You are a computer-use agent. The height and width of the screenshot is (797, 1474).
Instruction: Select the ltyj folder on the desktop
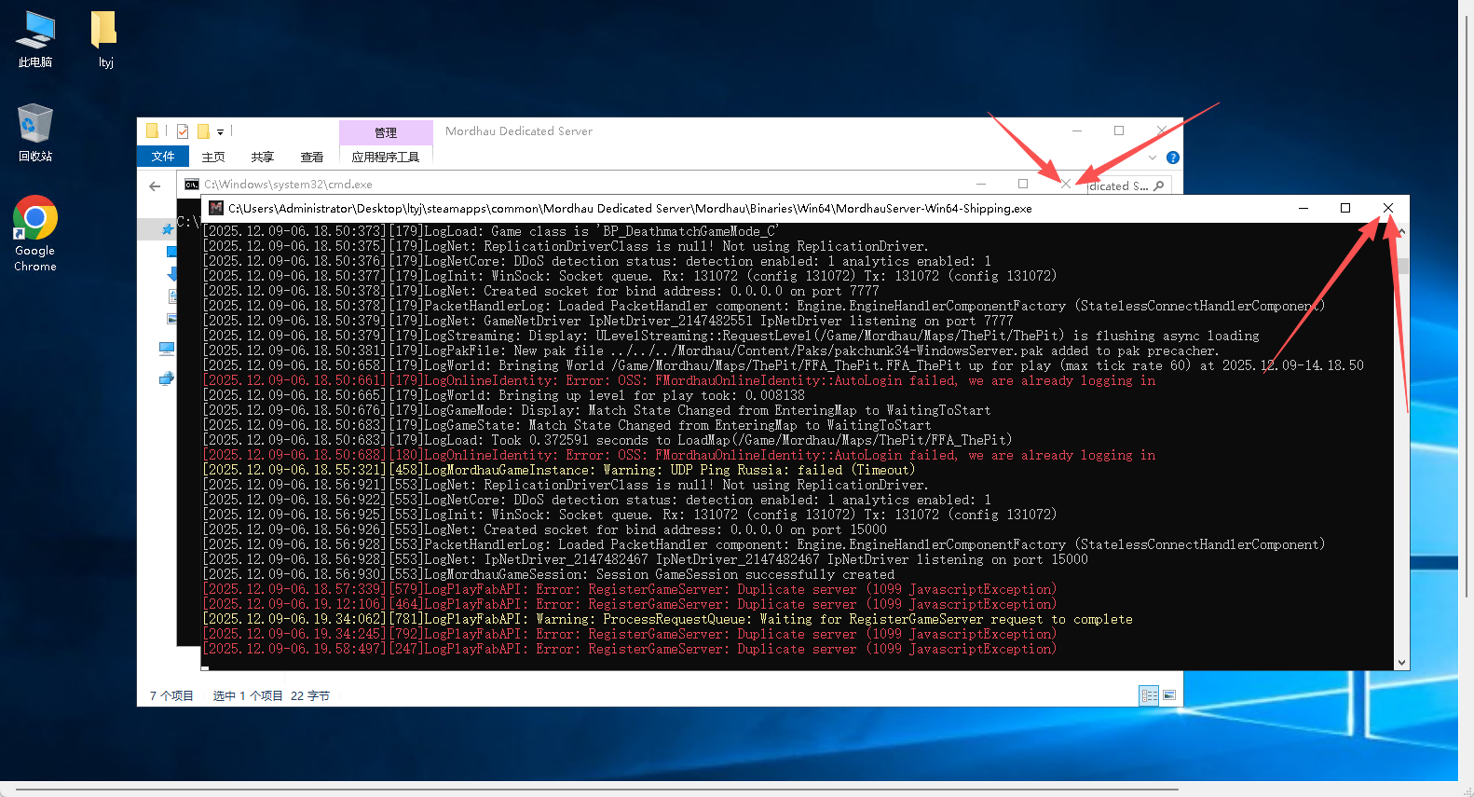tap(105, 39)
